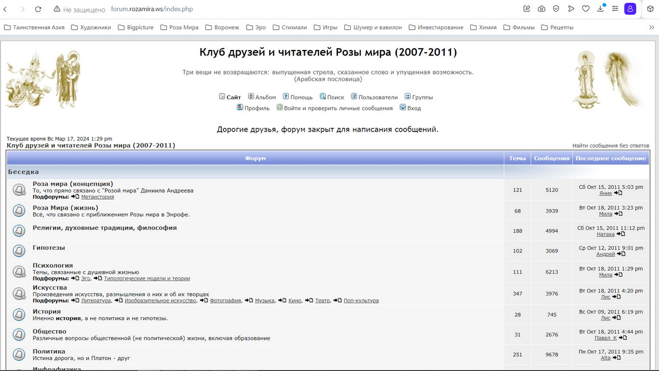Viewport: 659px width, 371px height.
Task: Jump to last post by Яник arrow icon
Action: pyautogui.click(x=618, y=193)
